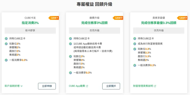Click the check icon beside 一般消費享0.3% in the Level 1 card
Screen dimensions: 190x95
pos(6,60)
